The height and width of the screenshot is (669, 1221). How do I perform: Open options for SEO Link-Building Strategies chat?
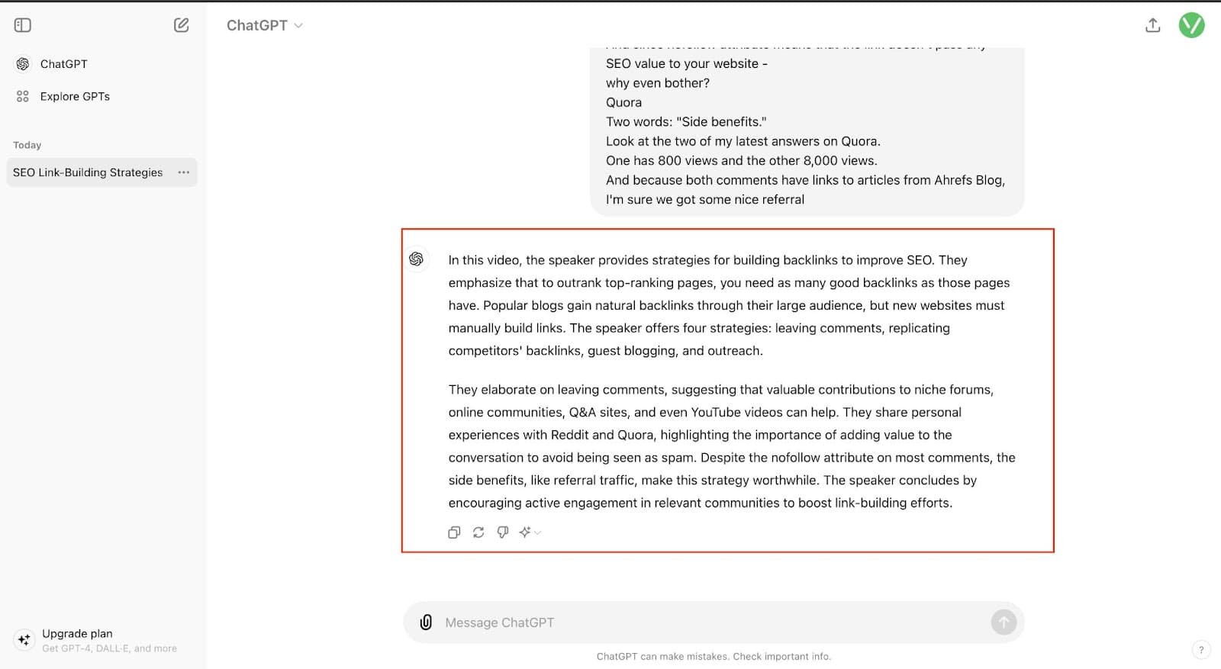pyautogui.click(x=184, y=172)
